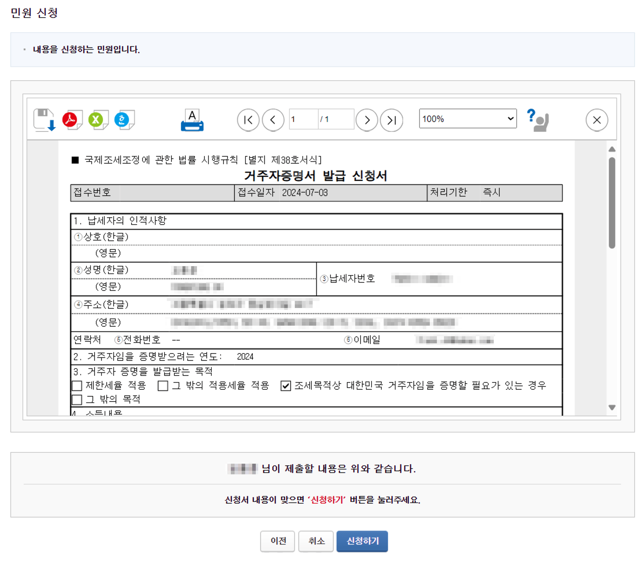
Task: Export the document as Hangul HWP file
Action: coord(124,120)
